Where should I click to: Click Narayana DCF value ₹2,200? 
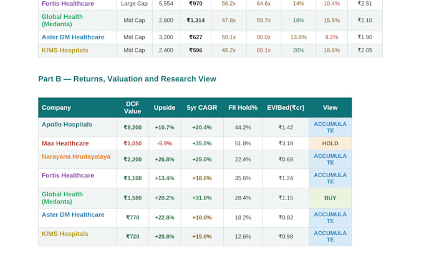[x=132, y=159]
